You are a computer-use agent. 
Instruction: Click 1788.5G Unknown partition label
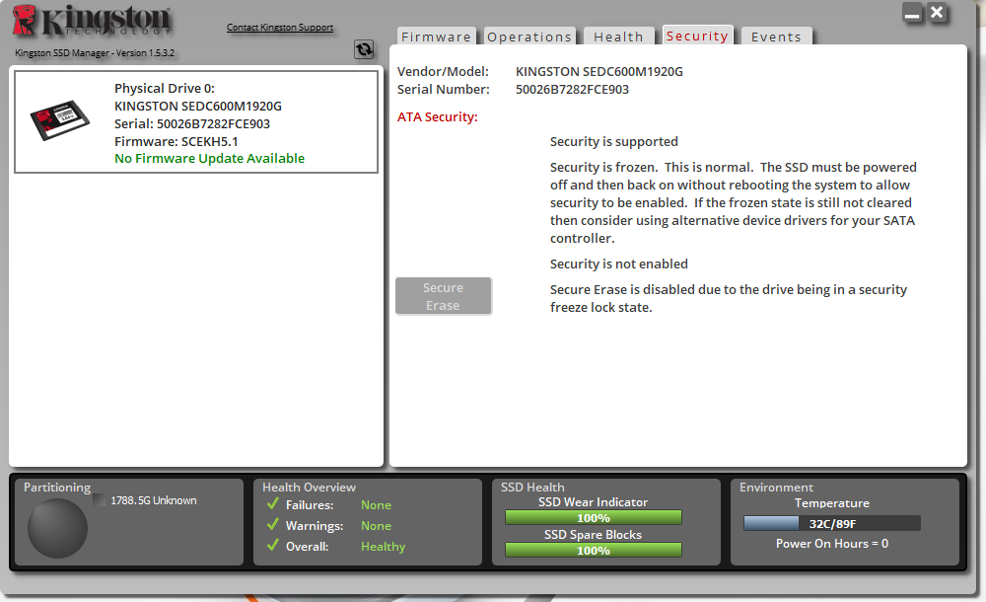pyautogui.click(x=154, y=500)
